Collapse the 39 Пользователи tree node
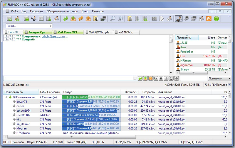Image resolution: width=235 pixels, height=148 pixels. pyautogui.click(x=6, y=97)
